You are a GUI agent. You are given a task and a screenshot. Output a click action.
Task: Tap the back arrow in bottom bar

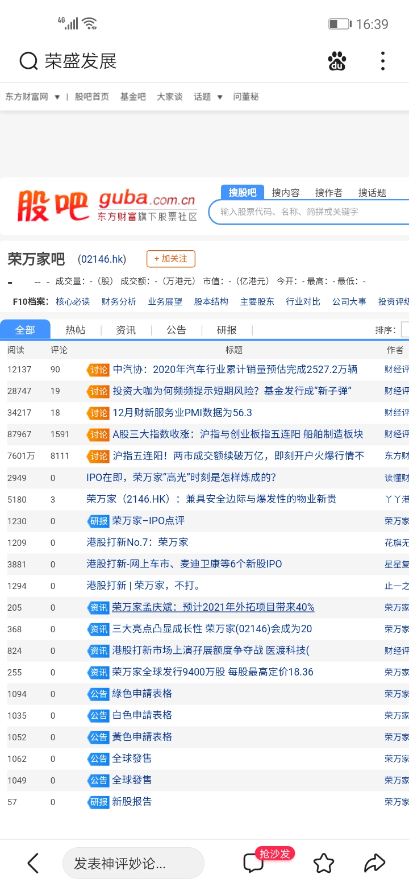coord(34,863)
